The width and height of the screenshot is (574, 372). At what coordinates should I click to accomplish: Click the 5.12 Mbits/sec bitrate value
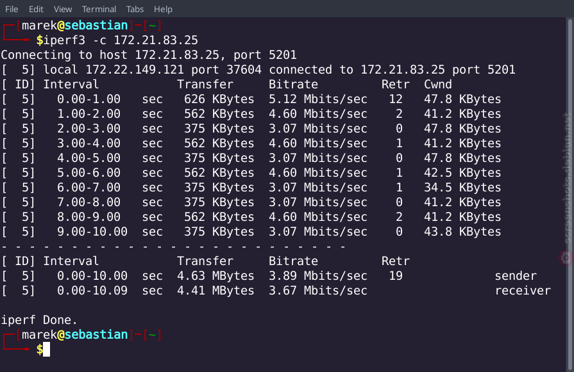pos(317,99)
